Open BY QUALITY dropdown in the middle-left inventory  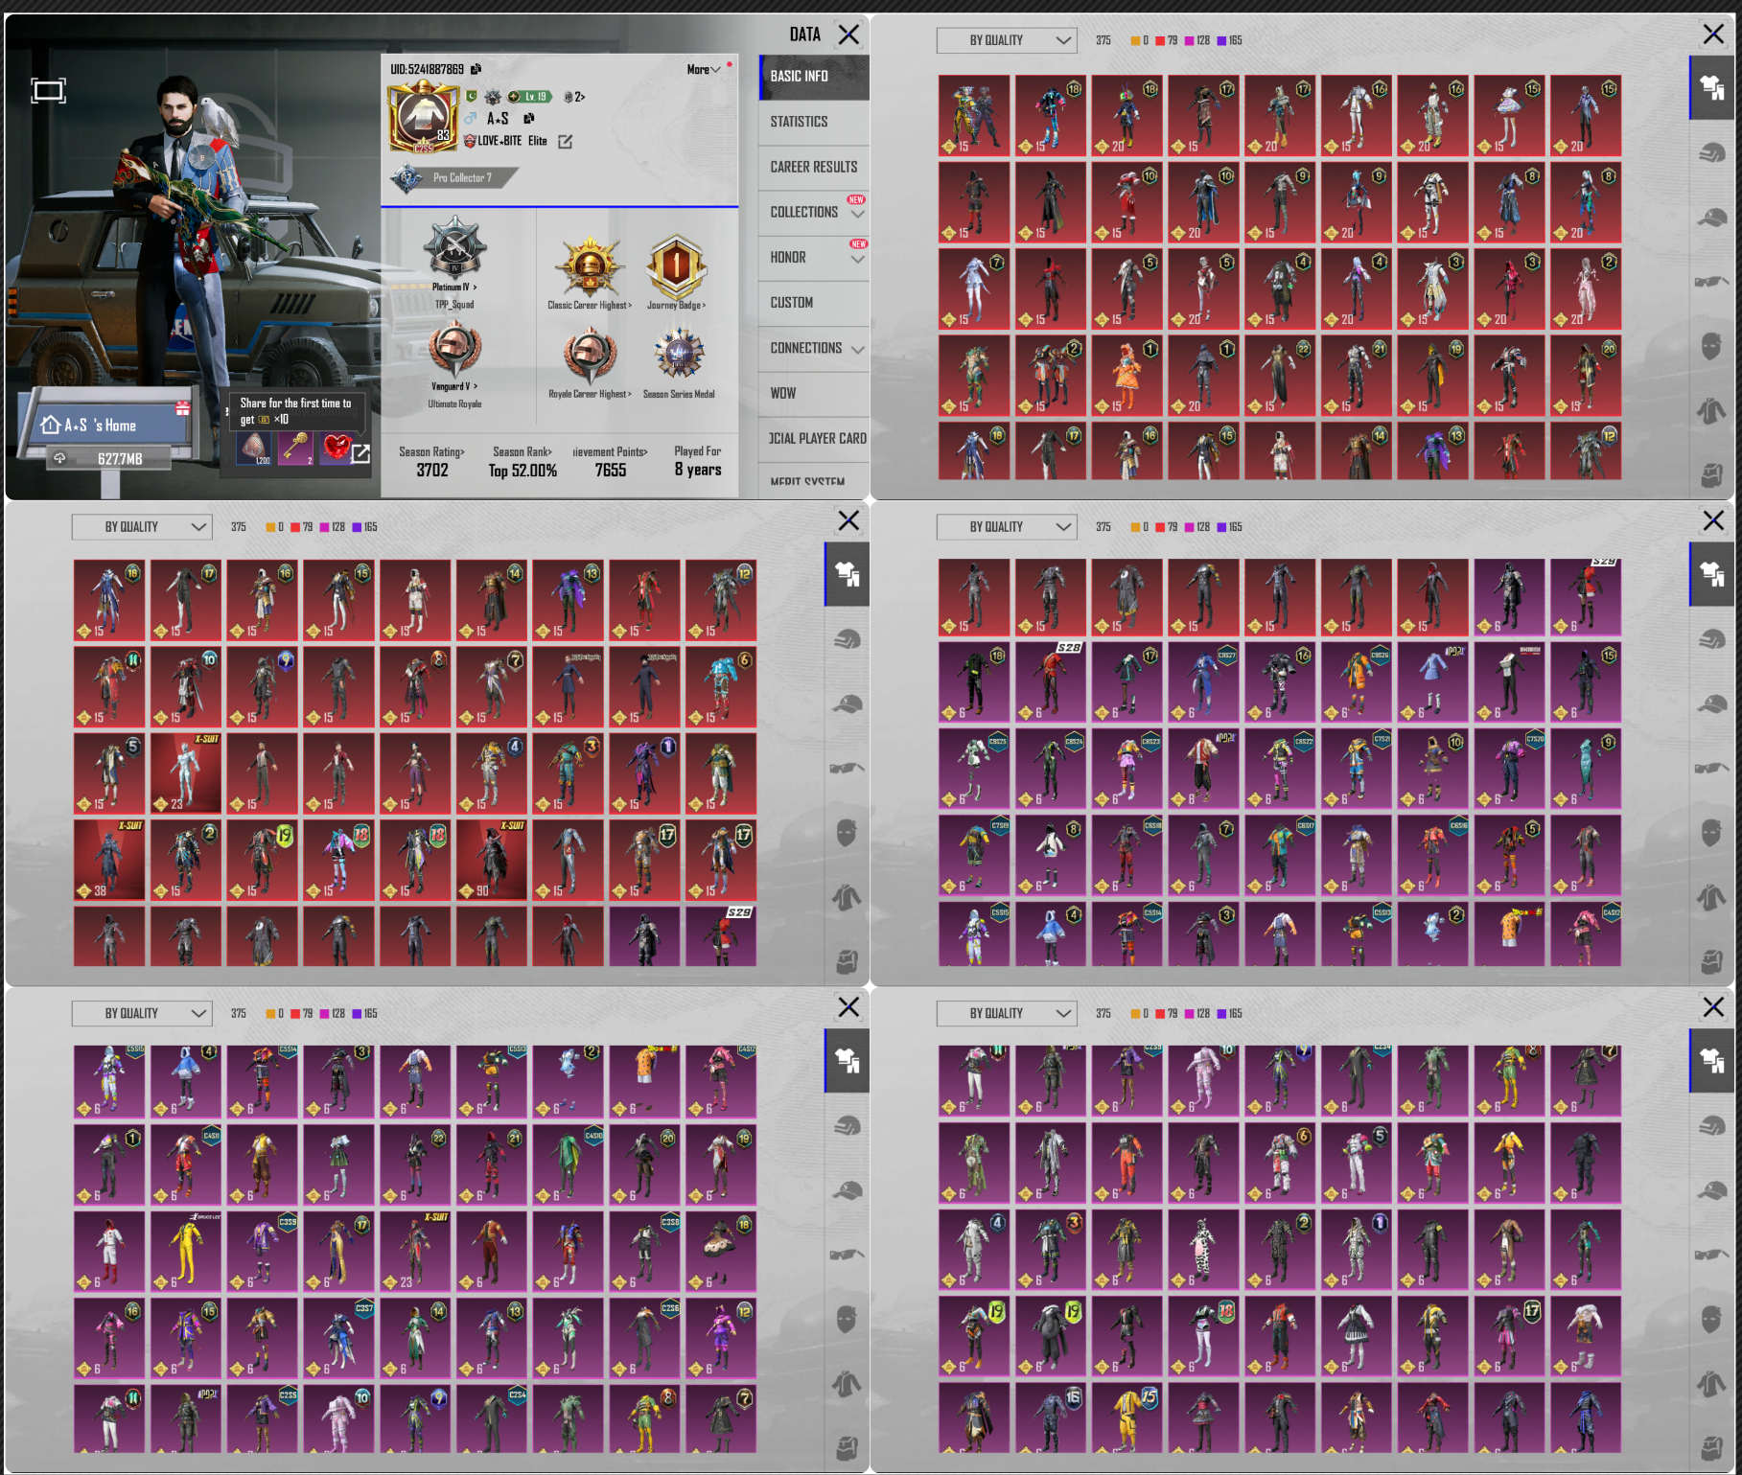142,526
